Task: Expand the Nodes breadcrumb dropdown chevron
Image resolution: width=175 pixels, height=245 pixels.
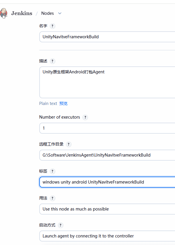Action: [60, 13]
